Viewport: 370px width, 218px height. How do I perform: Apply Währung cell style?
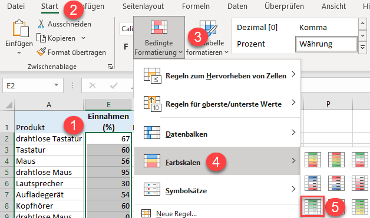click(x=326, y=44)
